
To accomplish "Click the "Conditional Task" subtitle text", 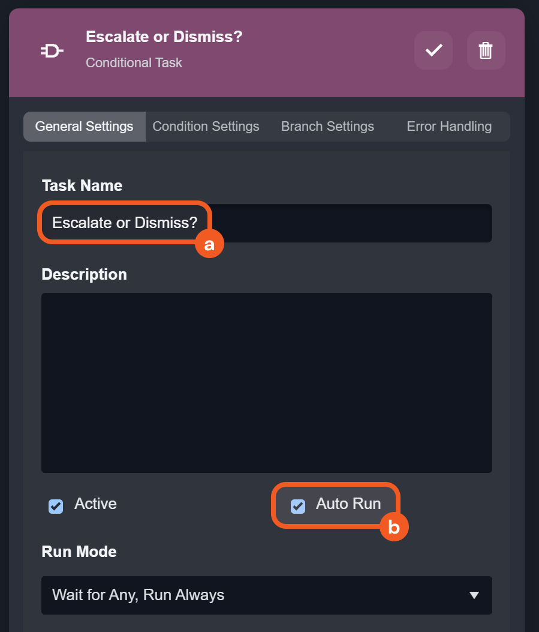I will (134, 62).
